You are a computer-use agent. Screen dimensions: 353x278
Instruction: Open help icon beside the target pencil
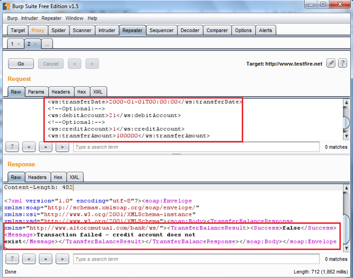[x=342, y=63]
